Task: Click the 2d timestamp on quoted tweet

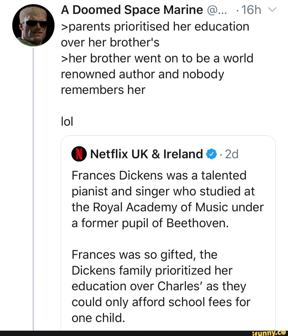Action: (x=231, y=154)
